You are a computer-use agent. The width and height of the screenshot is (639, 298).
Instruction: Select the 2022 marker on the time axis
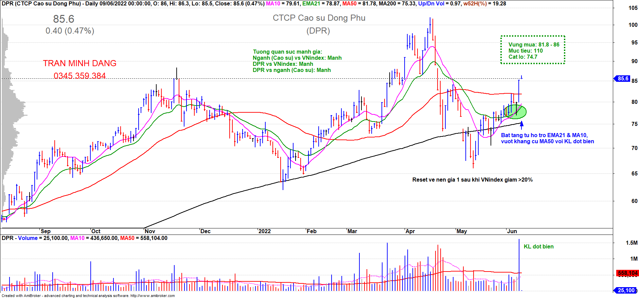(x=264, y=231)
